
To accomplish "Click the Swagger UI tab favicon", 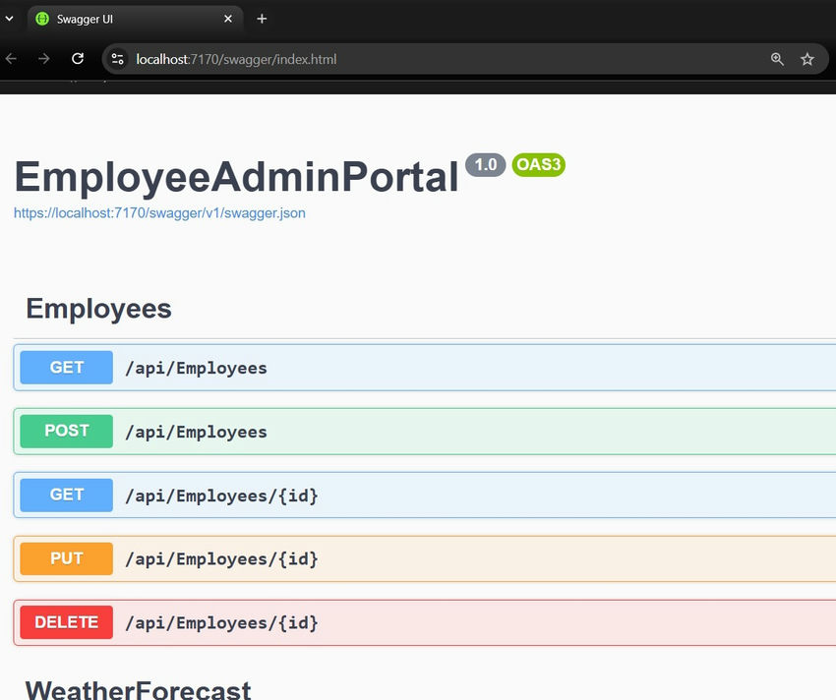I will click(42, 19).
